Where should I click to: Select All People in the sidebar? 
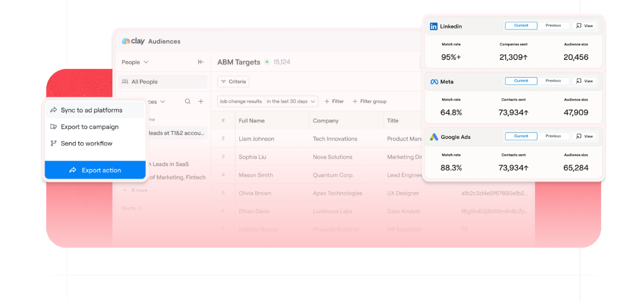[163, 82]
